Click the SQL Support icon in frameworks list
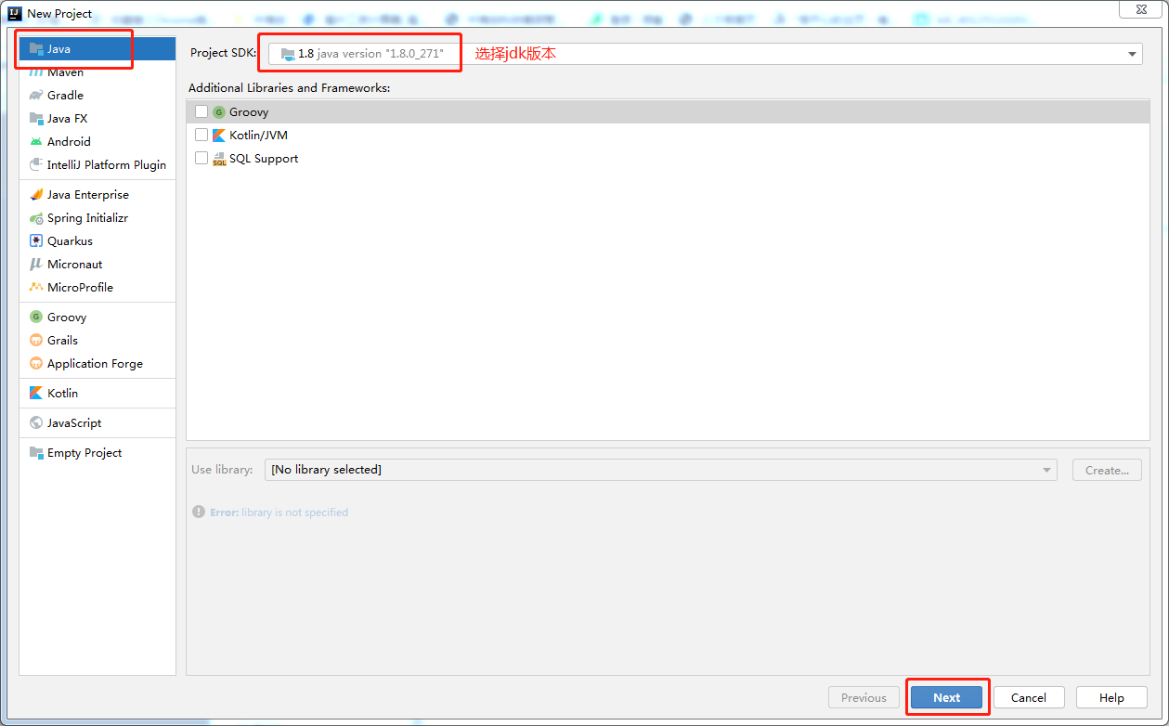This screenshot has height=726, width=1169. pyautogui.click(x=219, y=159)
